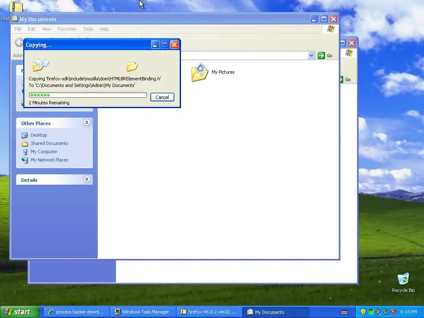This screenshot has width=424, height=318.
Task: Switch to process hacker download taskbar item
Action: coord(76,312)
